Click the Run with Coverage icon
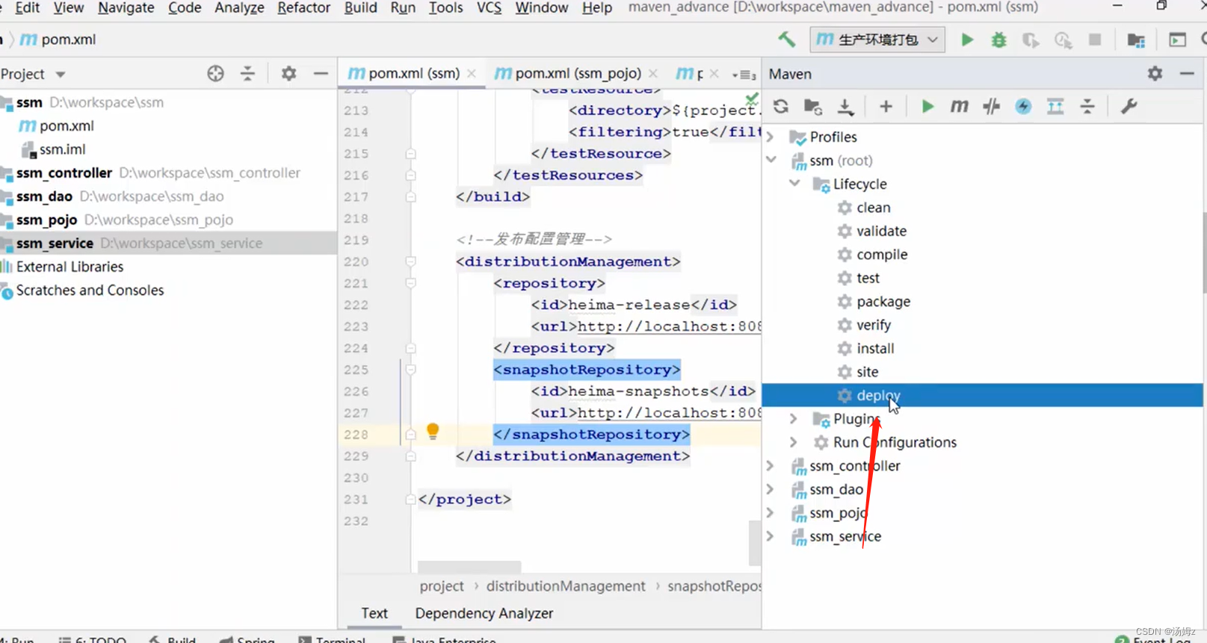The width and height of the screenshot is (1207, 643). click(x=1031, y=40)
